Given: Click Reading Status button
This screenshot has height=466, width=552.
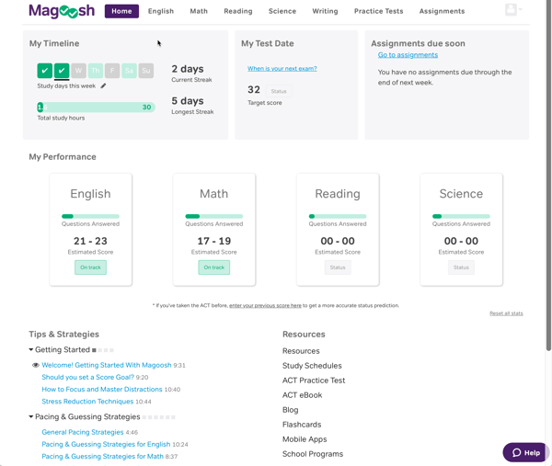Looking at the screenshot, I should point(338,267).
